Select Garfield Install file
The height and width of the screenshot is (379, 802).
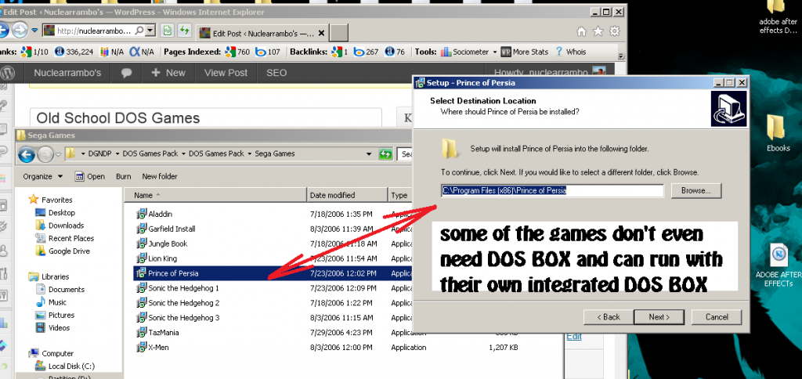tap(172, 229)
